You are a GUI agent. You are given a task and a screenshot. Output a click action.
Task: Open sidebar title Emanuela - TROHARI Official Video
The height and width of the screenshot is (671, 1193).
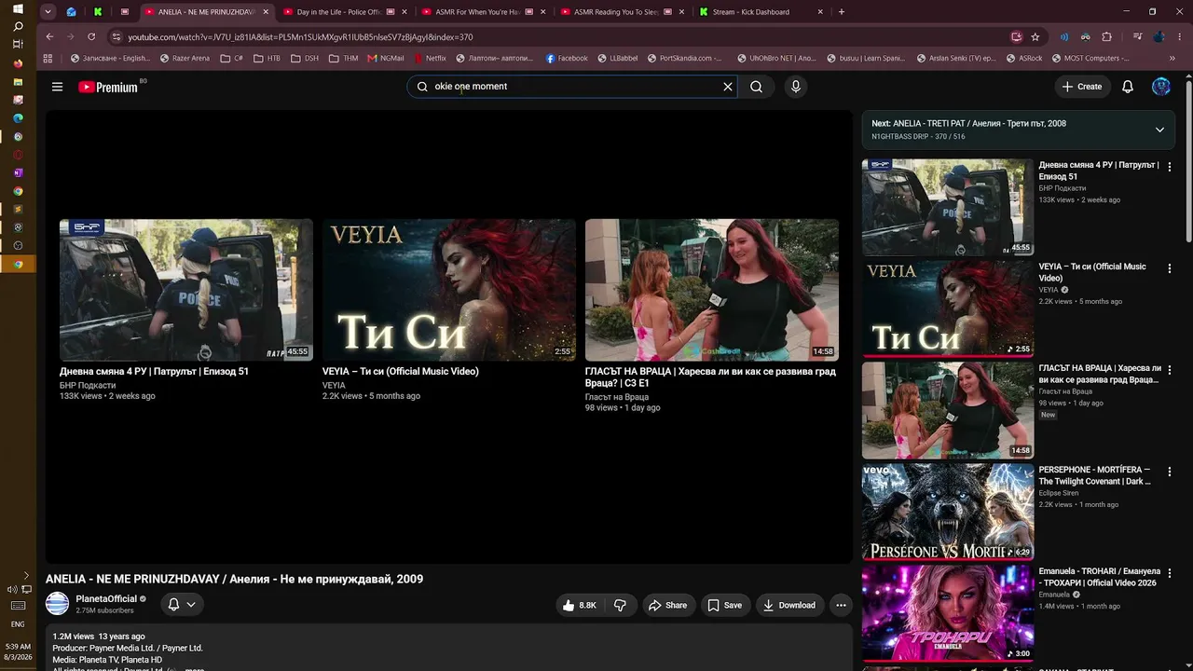point(1100,577)
